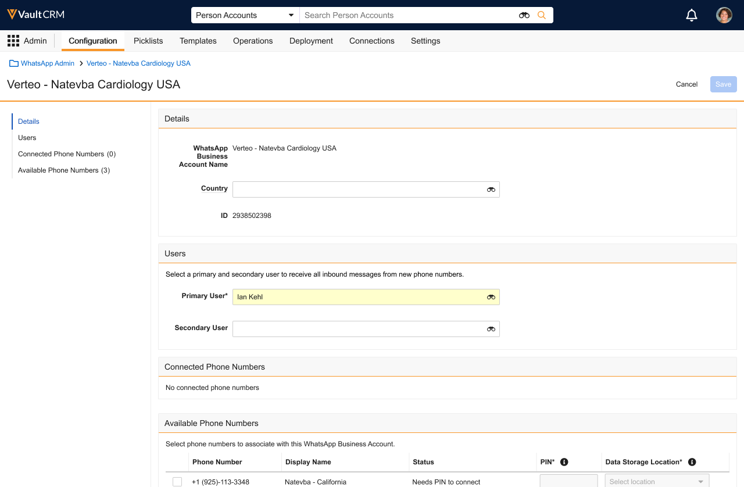
Task: Click binoculars icon in top search bar
Action: [524, 15]
